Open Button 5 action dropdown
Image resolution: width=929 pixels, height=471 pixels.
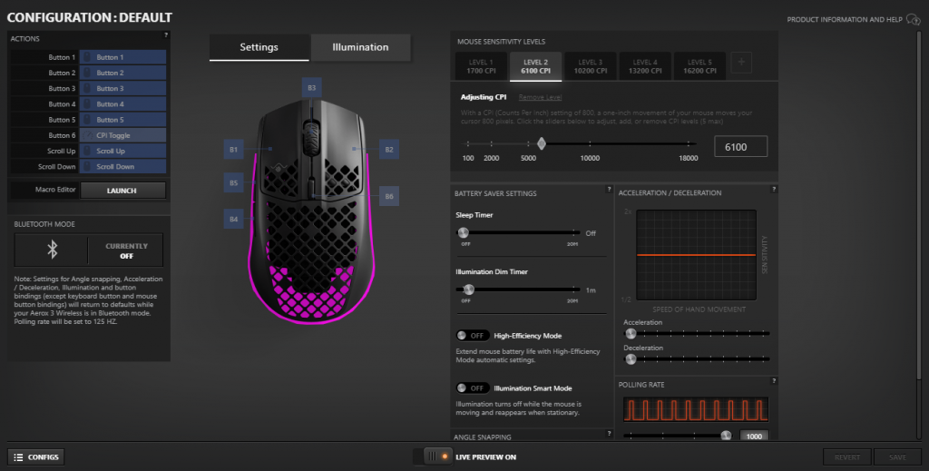click(122, 120)
